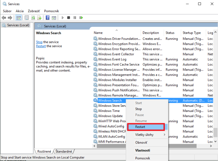Sort by the Status column header
The image size is (218, 161).
172,33
